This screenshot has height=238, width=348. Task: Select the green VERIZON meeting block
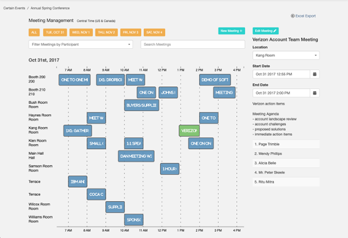click(x=189, y=131)
